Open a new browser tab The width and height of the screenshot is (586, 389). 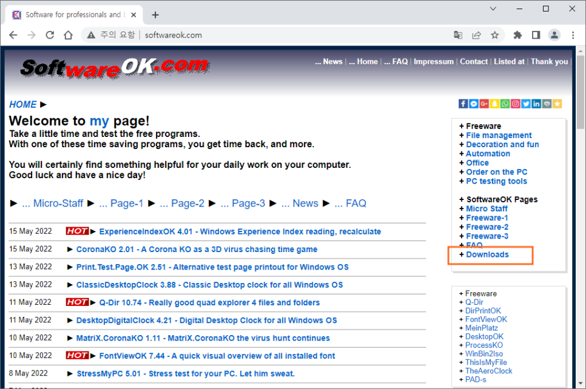pyautogui.click(x=155, y=15)
